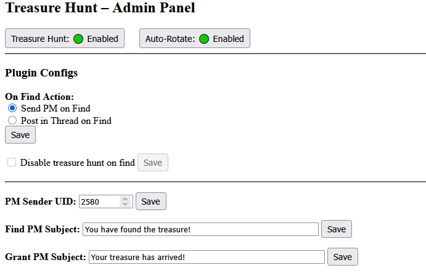Click the Plugin Configs heading
The width and height of the screenshot is (426, 273).
pos(41,73)
